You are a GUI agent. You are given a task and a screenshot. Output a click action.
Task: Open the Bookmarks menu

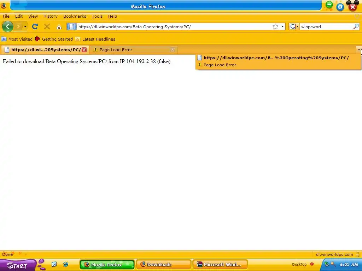pyautogui.click(x=75, y=16)
